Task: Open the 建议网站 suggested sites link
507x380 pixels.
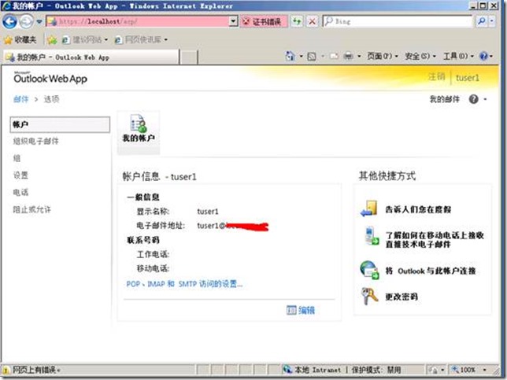Action: click(x=85, y=40)
